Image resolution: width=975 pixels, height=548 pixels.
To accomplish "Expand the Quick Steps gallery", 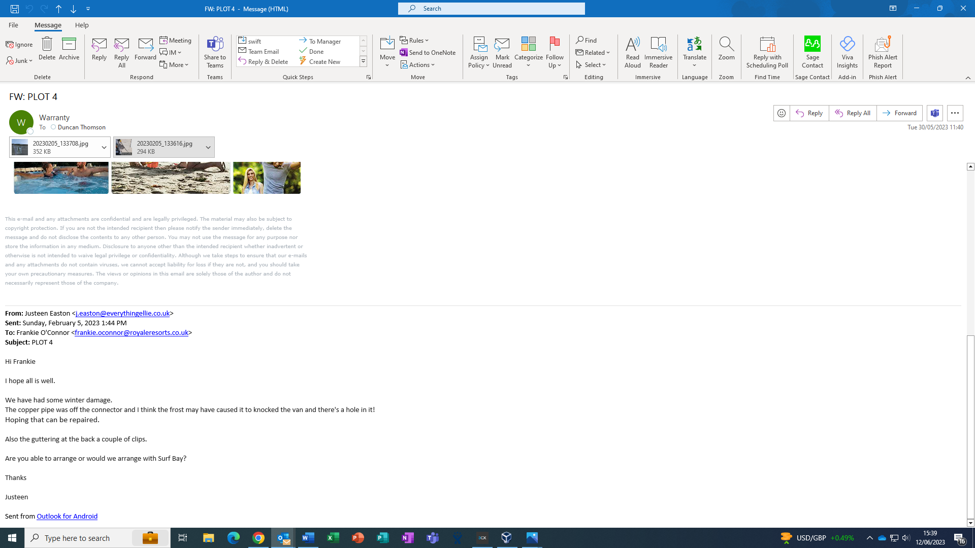I will [363, 62].
